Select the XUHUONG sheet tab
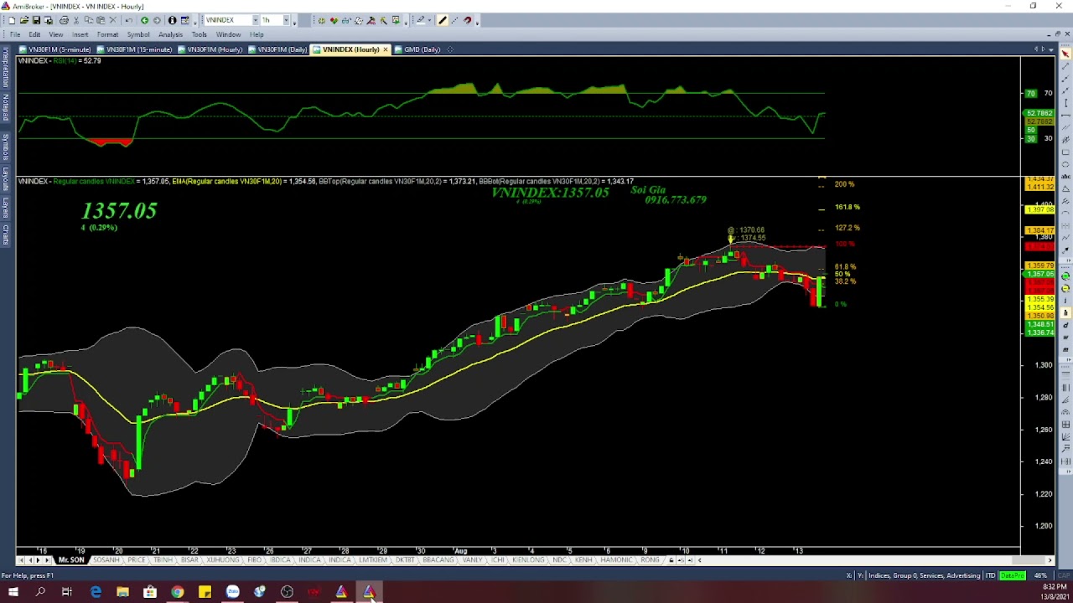Viewport: 1073px width, 603px height. point(222,559)
